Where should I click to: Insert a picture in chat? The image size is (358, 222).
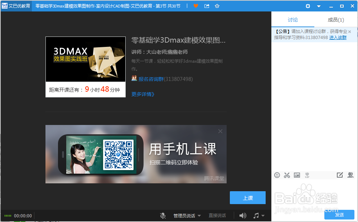pos(297,175)
